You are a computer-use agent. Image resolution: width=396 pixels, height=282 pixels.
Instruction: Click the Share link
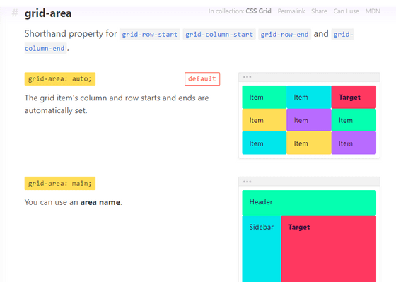319,11
